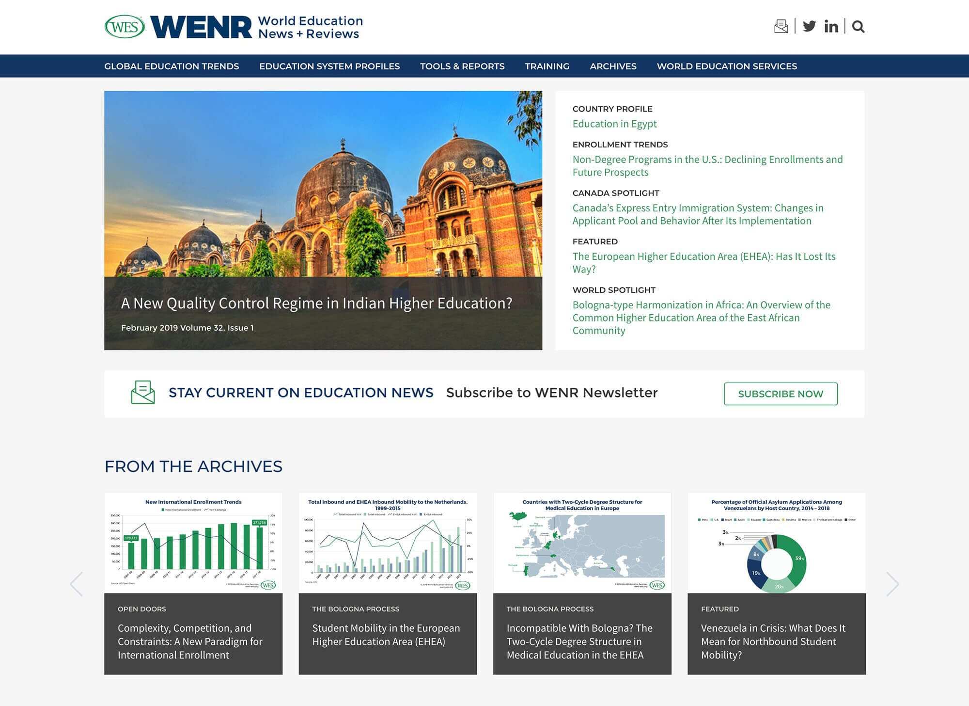Screen dimensions: 969x706
Task: Show previous archive items with left arrow
Action: (x=77, y=584)
